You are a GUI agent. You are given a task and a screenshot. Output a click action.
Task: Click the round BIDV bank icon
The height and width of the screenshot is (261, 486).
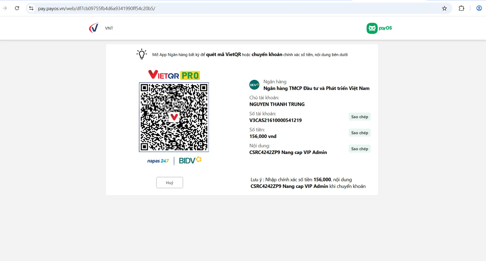(254, 85)
